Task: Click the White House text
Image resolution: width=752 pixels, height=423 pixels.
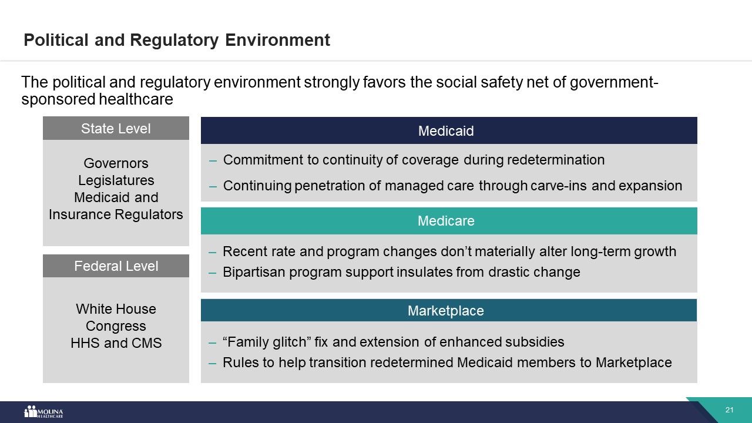Action: point(116,309)
